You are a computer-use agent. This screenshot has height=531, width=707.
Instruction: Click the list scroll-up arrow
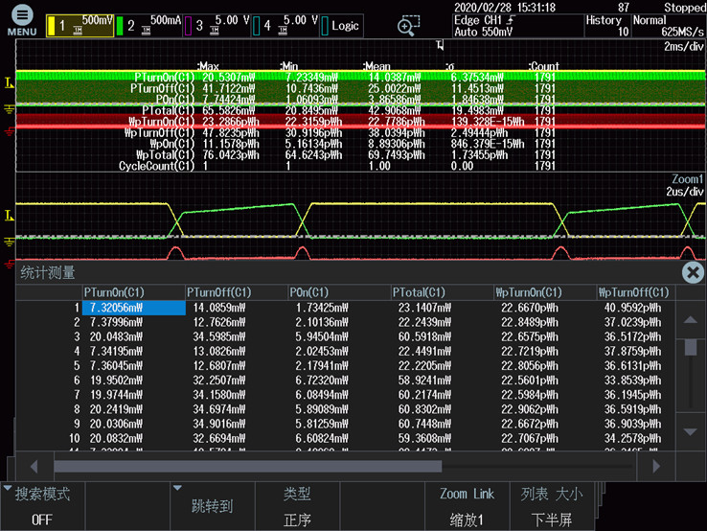tap(689, 321)
